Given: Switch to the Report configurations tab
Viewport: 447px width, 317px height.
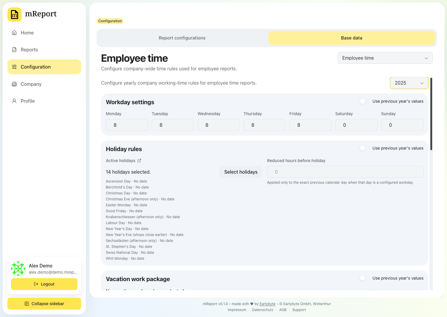Looking at the screenshot, I should click(182, 38).
